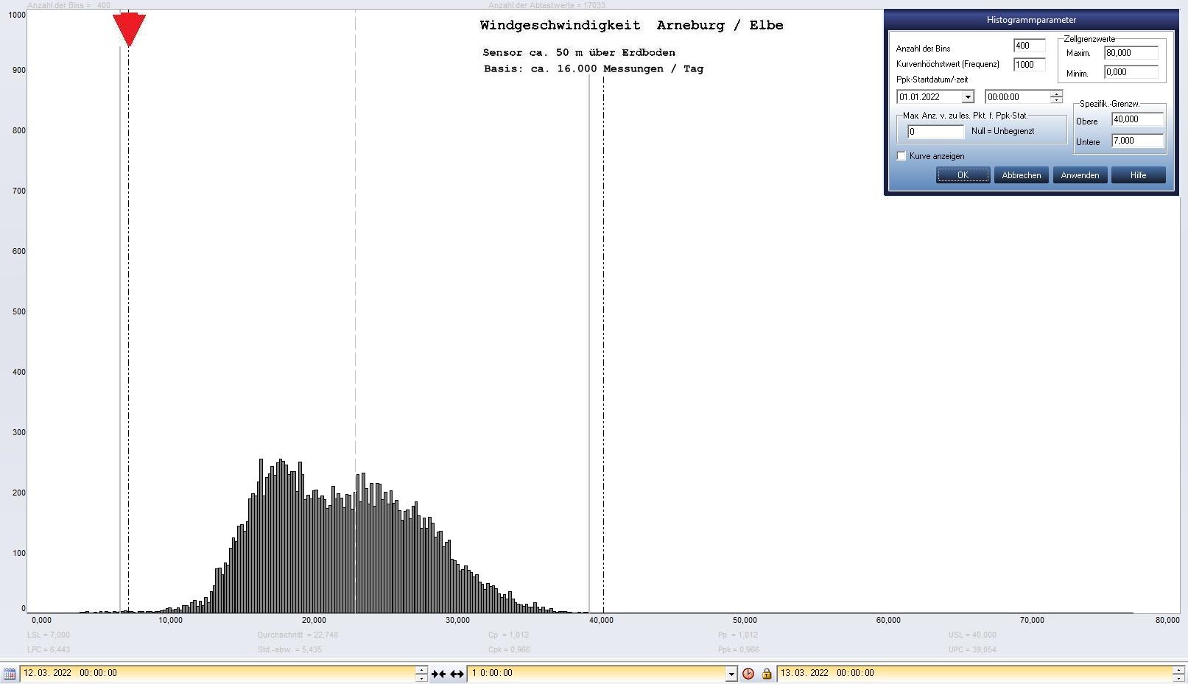Focus the Kurvenhöchstwert (Frequenz) field

1029,65
